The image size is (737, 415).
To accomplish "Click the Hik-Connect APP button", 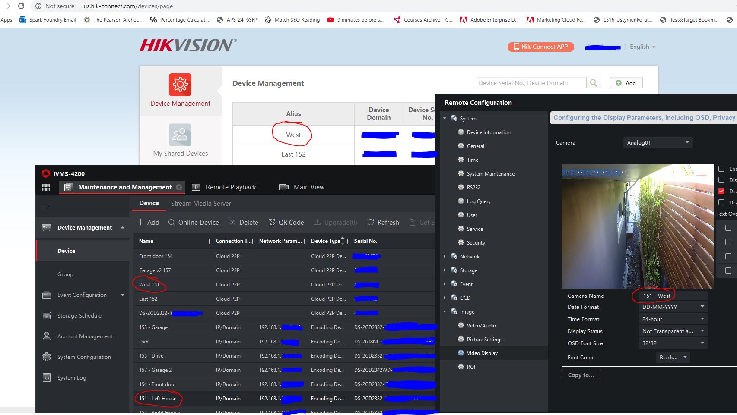I will point(540,47).
